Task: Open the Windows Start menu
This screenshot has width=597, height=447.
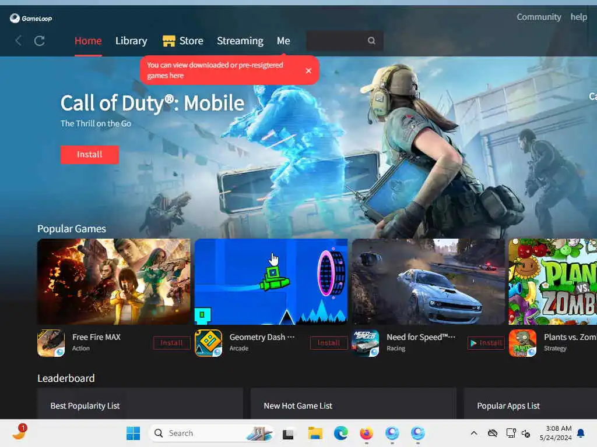Action: [x=133, y=433]
